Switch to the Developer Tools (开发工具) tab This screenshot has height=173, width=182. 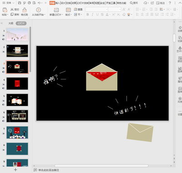pos(111,3)
